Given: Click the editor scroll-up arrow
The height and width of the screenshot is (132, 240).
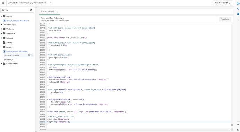Looking at the screenshot, I should click(x=232, y=24).
